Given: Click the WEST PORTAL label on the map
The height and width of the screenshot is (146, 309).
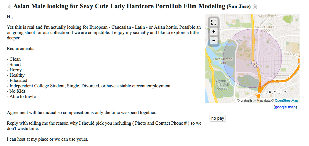Looking at the screenshot, I should coord(268,16).
